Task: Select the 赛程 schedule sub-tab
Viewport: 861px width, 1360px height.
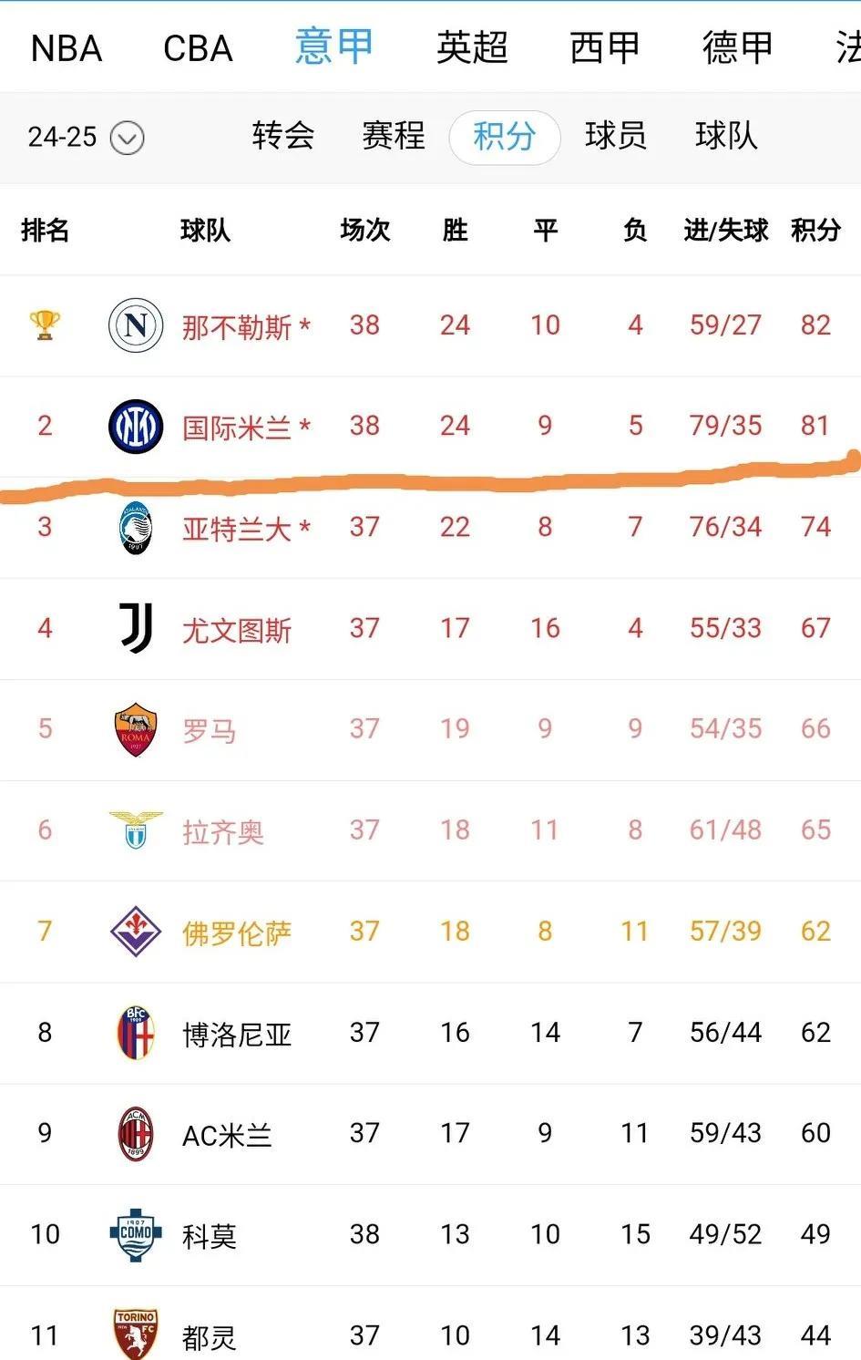Action: pyautogui.click(x=394, y=136)
